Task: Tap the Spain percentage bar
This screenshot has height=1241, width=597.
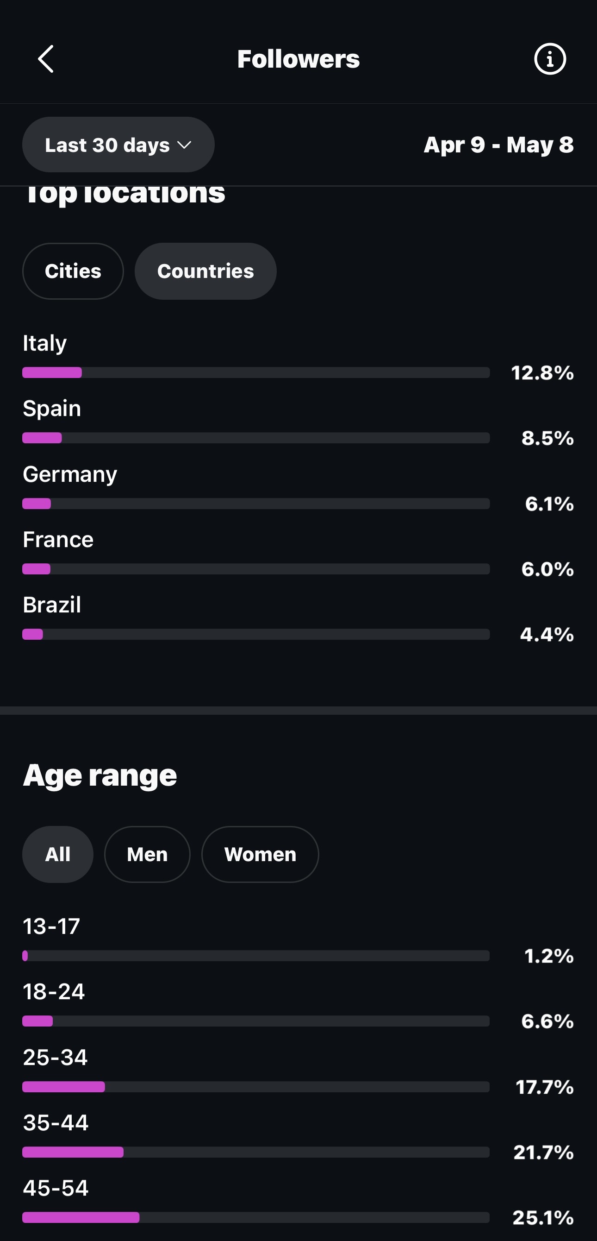Action: (256, 438)
